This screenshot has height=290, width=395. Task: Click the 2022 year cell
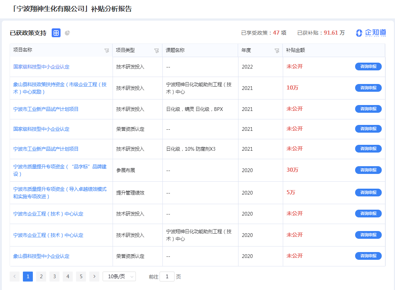(x=247, y=67)
